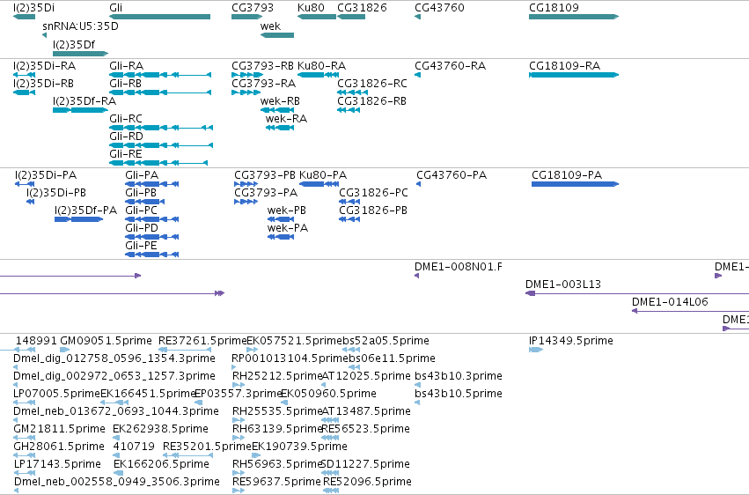Select the Gli-RB transcript
This screenshot has height=495, width=749.
(x=160, y=92)
